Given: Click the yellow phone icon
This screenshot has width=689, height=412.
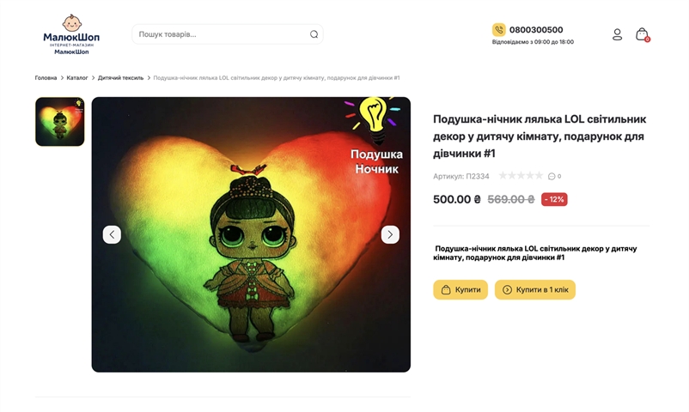Looking at the screenshot, I should (498, 29).
